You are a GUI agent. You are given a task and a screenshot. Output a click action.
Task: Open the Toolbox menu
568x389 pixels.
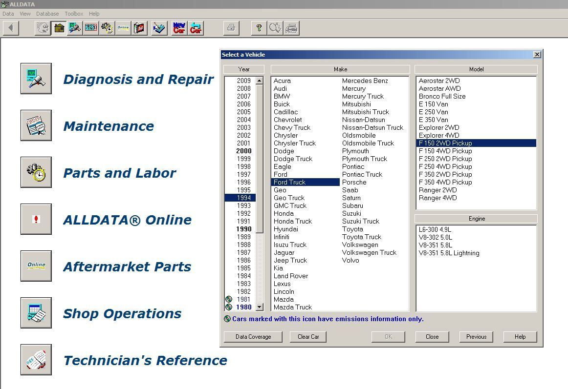coord(74,14)
